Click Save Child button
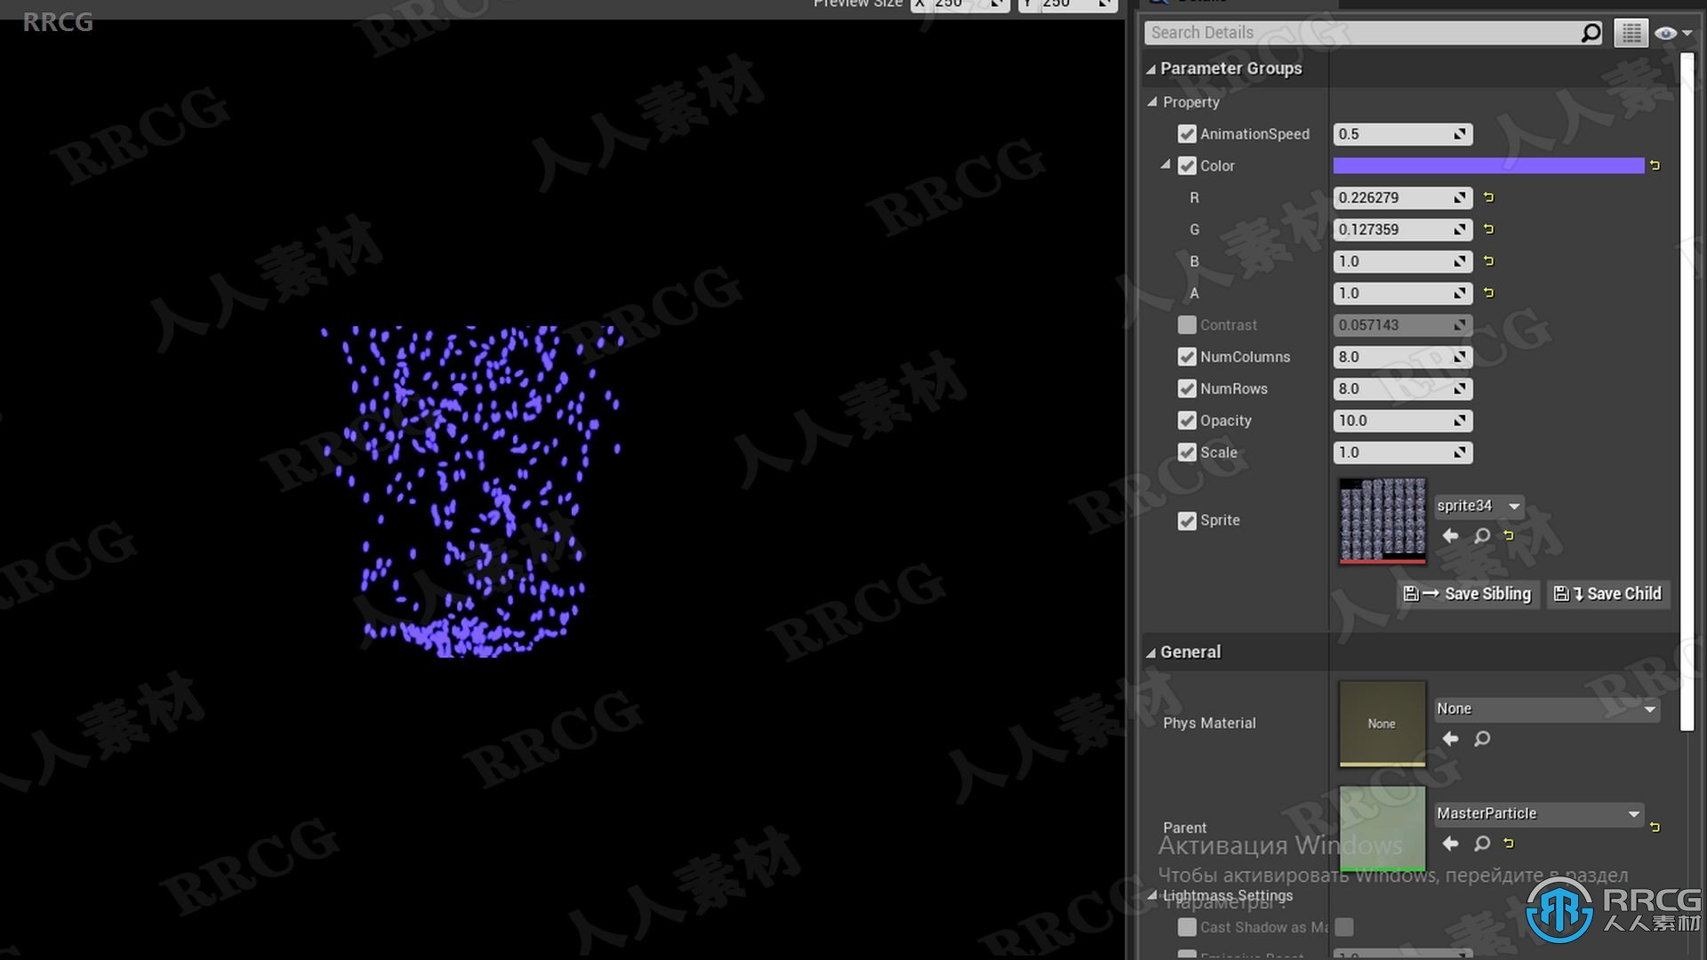 click(x=1611, y=593)
